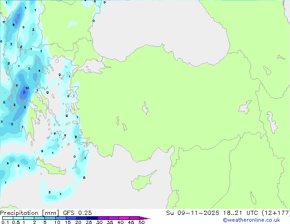This screenshot has height=224, width=290.
Task: Click the lightest 0.1–0.5 mm legend swatch
Action: coord(8,218)
